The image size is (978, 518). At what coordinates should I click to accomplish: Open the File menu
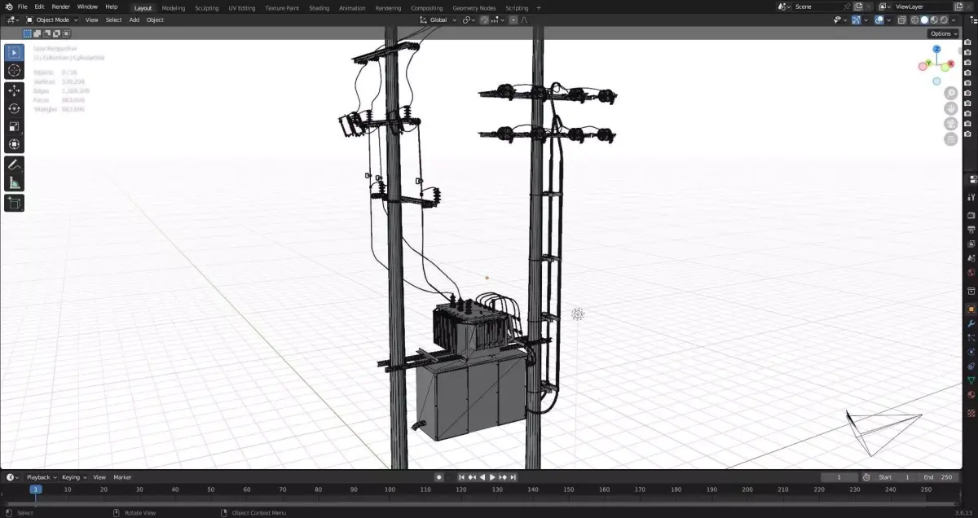24,7
